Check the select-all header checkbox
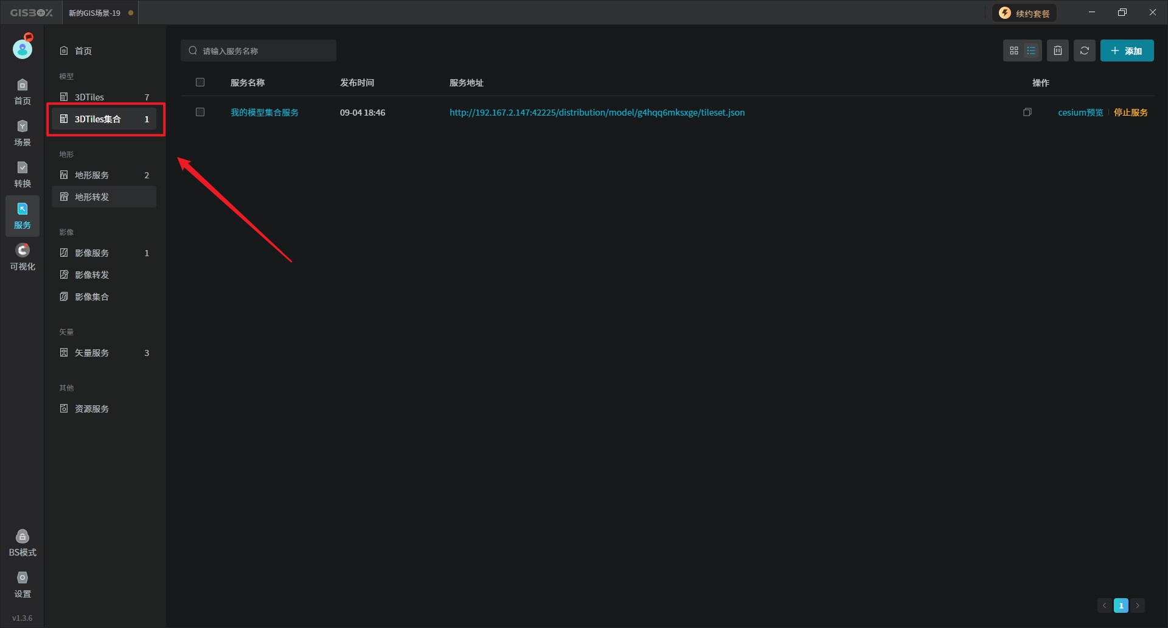Screen dimensions: 1168x628 click(200, 83)
